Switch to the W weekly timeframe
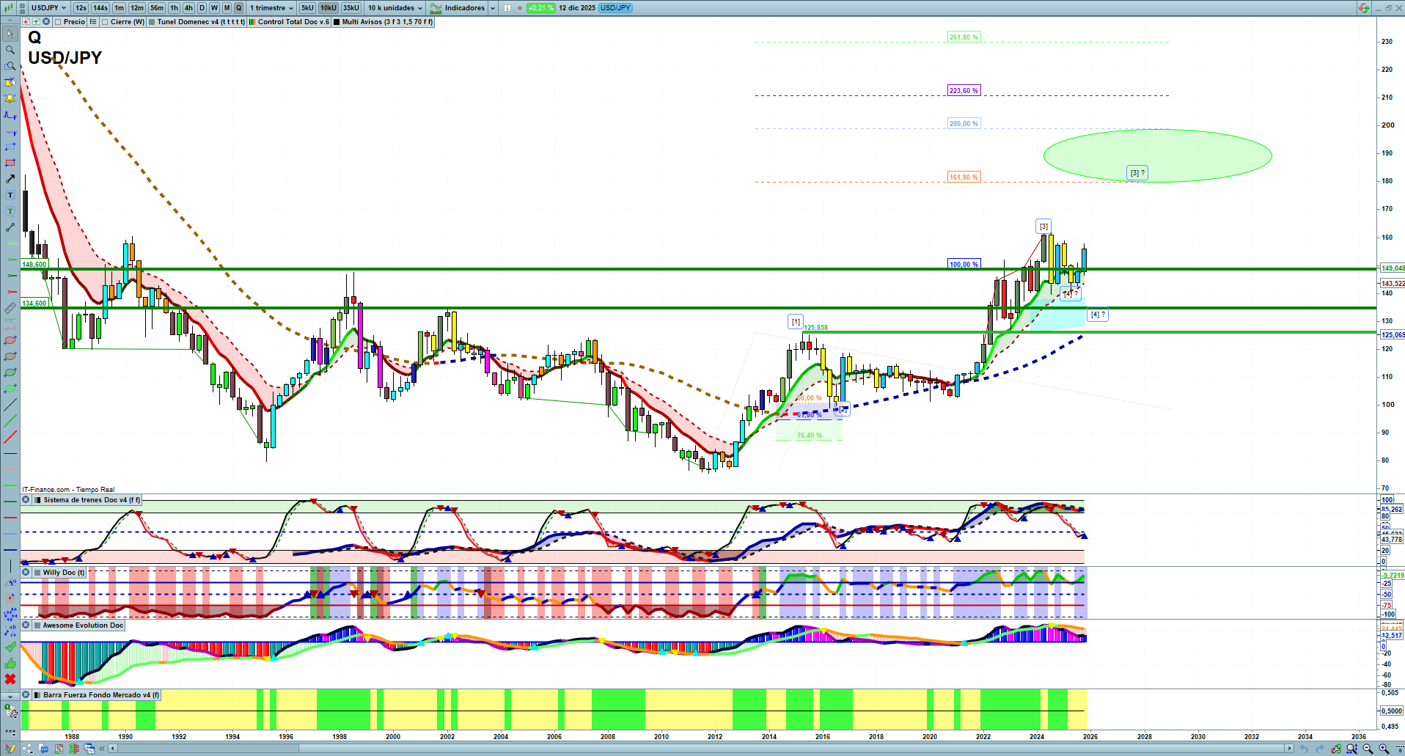Viewport: 1405px width, 756px height. [214, 8]
